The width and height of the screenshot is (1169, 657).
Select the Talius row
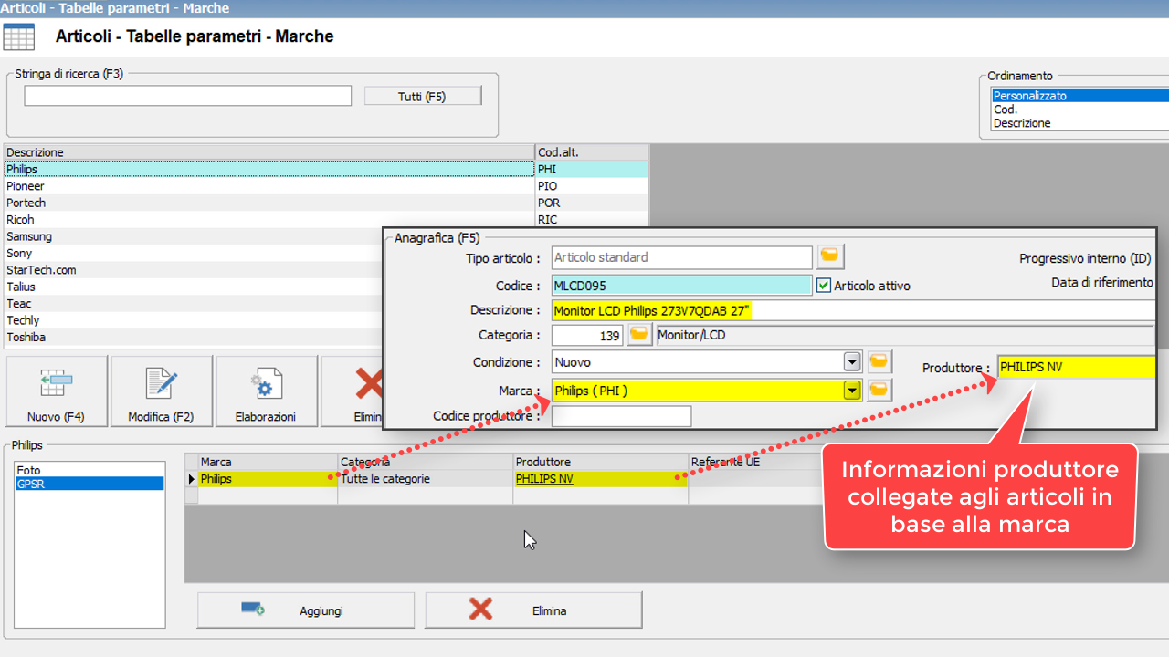coord(194,287)
